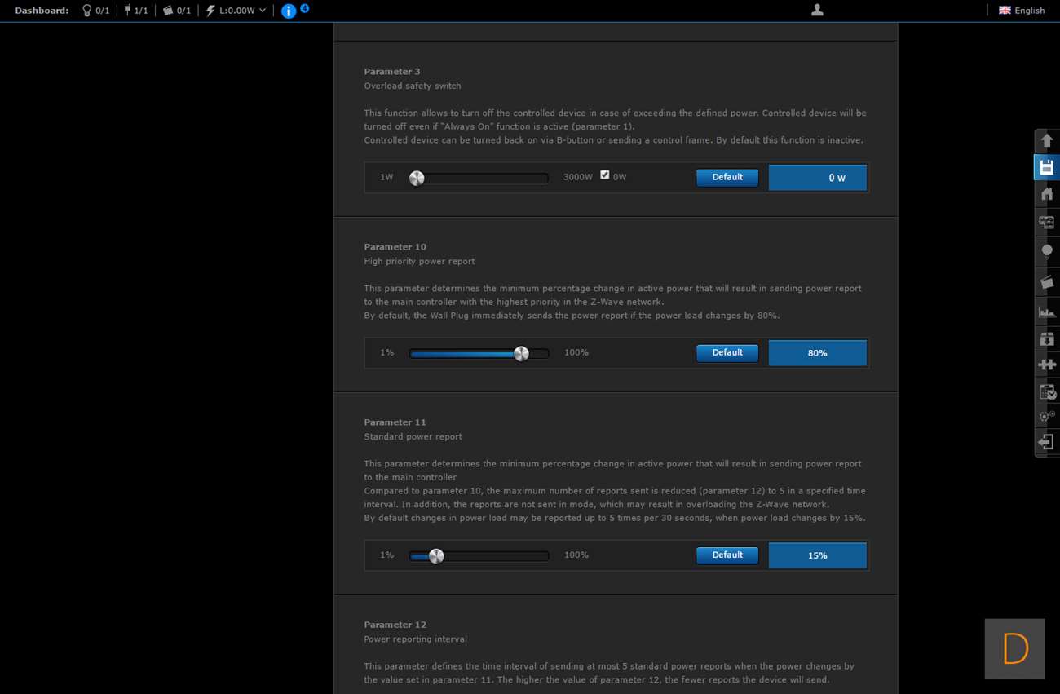The image size is (1060, 694).
Task: Open the light bulb sidebar icon
Action: tap(1046, 251)
